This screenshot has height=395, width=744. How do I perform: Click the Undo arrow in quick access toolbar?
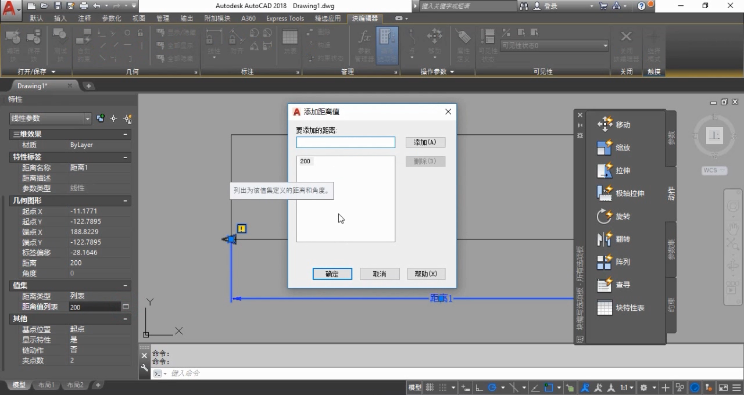[x=96, y=6]
